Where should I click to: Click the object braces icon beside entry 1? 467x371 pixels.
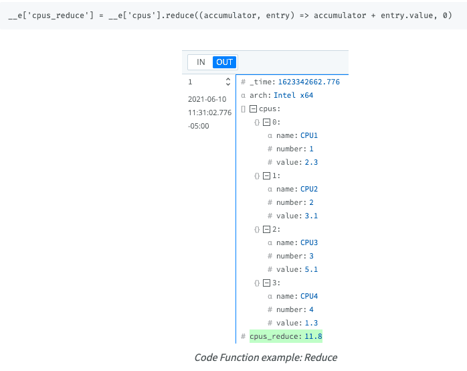point(257,176)
